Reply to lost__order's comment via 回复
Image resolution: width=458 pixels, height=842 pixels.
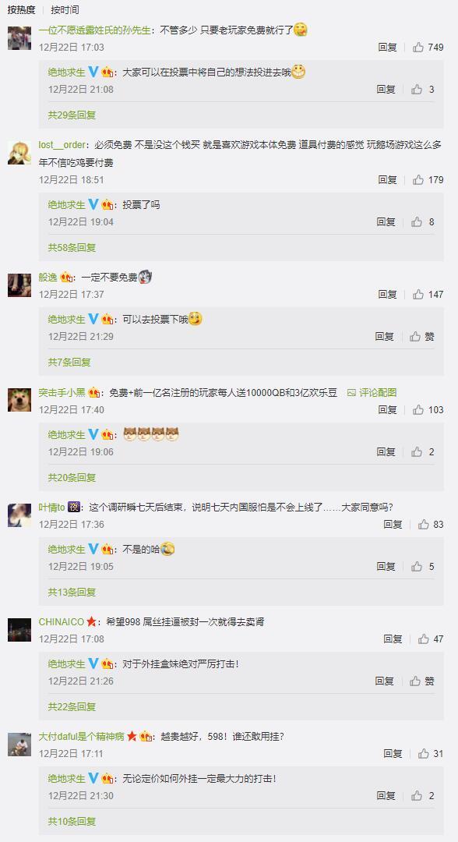point(387,180)
